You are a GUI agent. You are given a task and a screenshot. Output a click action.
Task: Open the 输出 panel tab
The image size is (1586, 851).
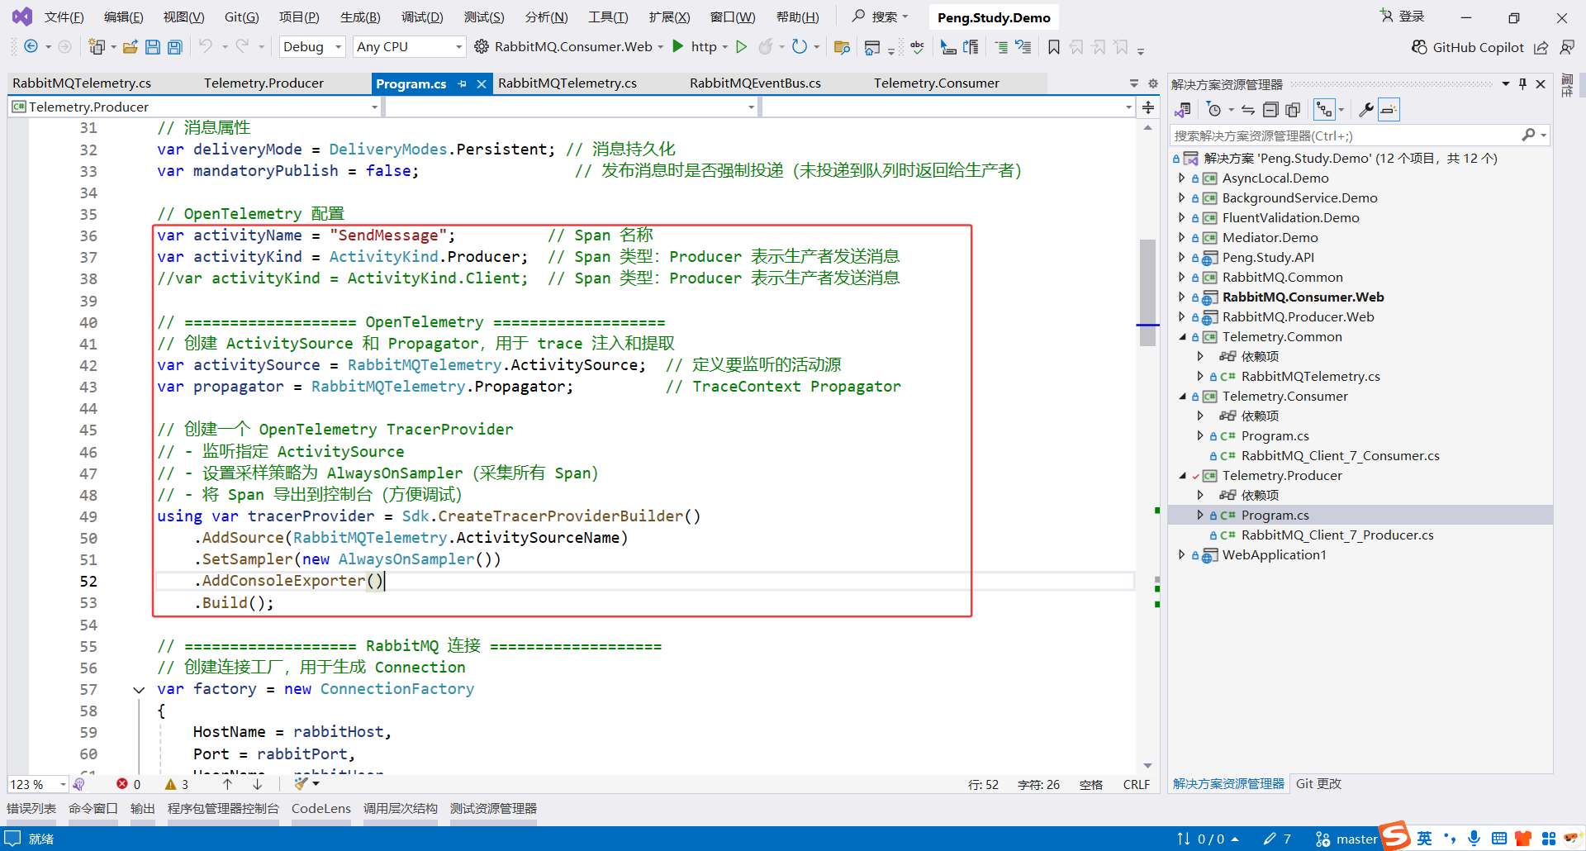[x=142, y=809]
